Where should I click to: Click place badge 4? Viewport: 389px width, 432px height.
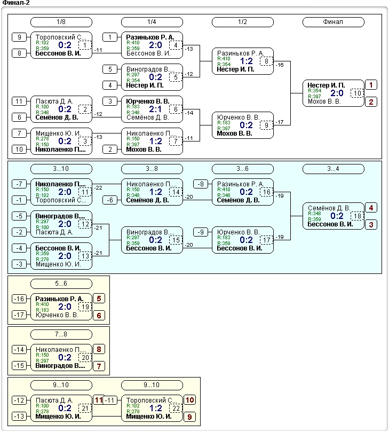point(371,208)
